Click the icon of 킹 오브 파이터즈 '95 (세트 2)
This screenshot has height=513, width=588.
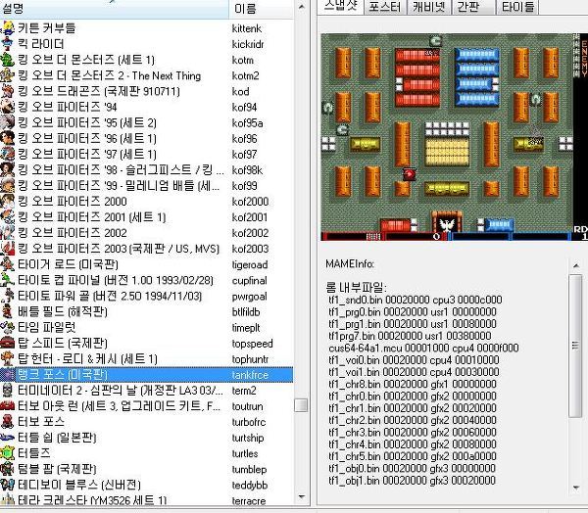coord(8,122)
